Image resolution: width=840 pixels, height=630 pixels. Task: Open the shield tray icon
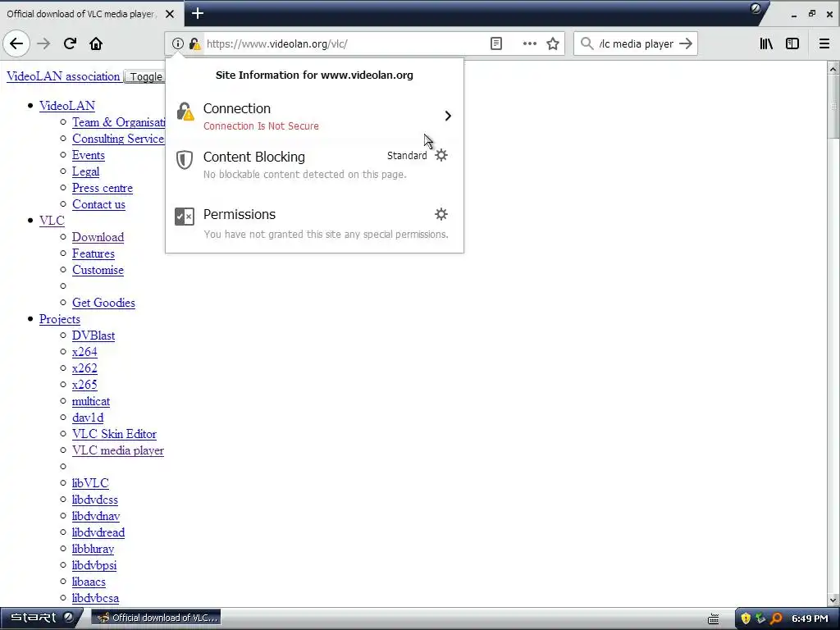click(745, 619)
